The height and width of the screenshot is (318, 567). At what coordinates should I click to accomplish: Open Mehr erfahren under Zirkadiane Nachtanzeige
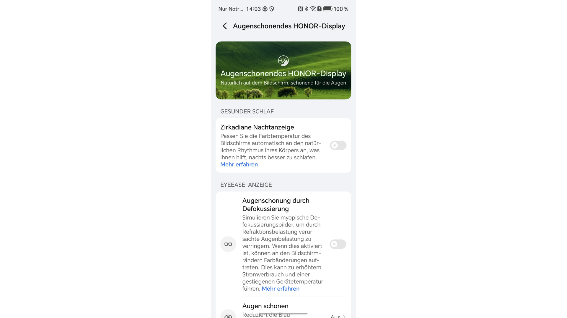[x=239, y=165]
